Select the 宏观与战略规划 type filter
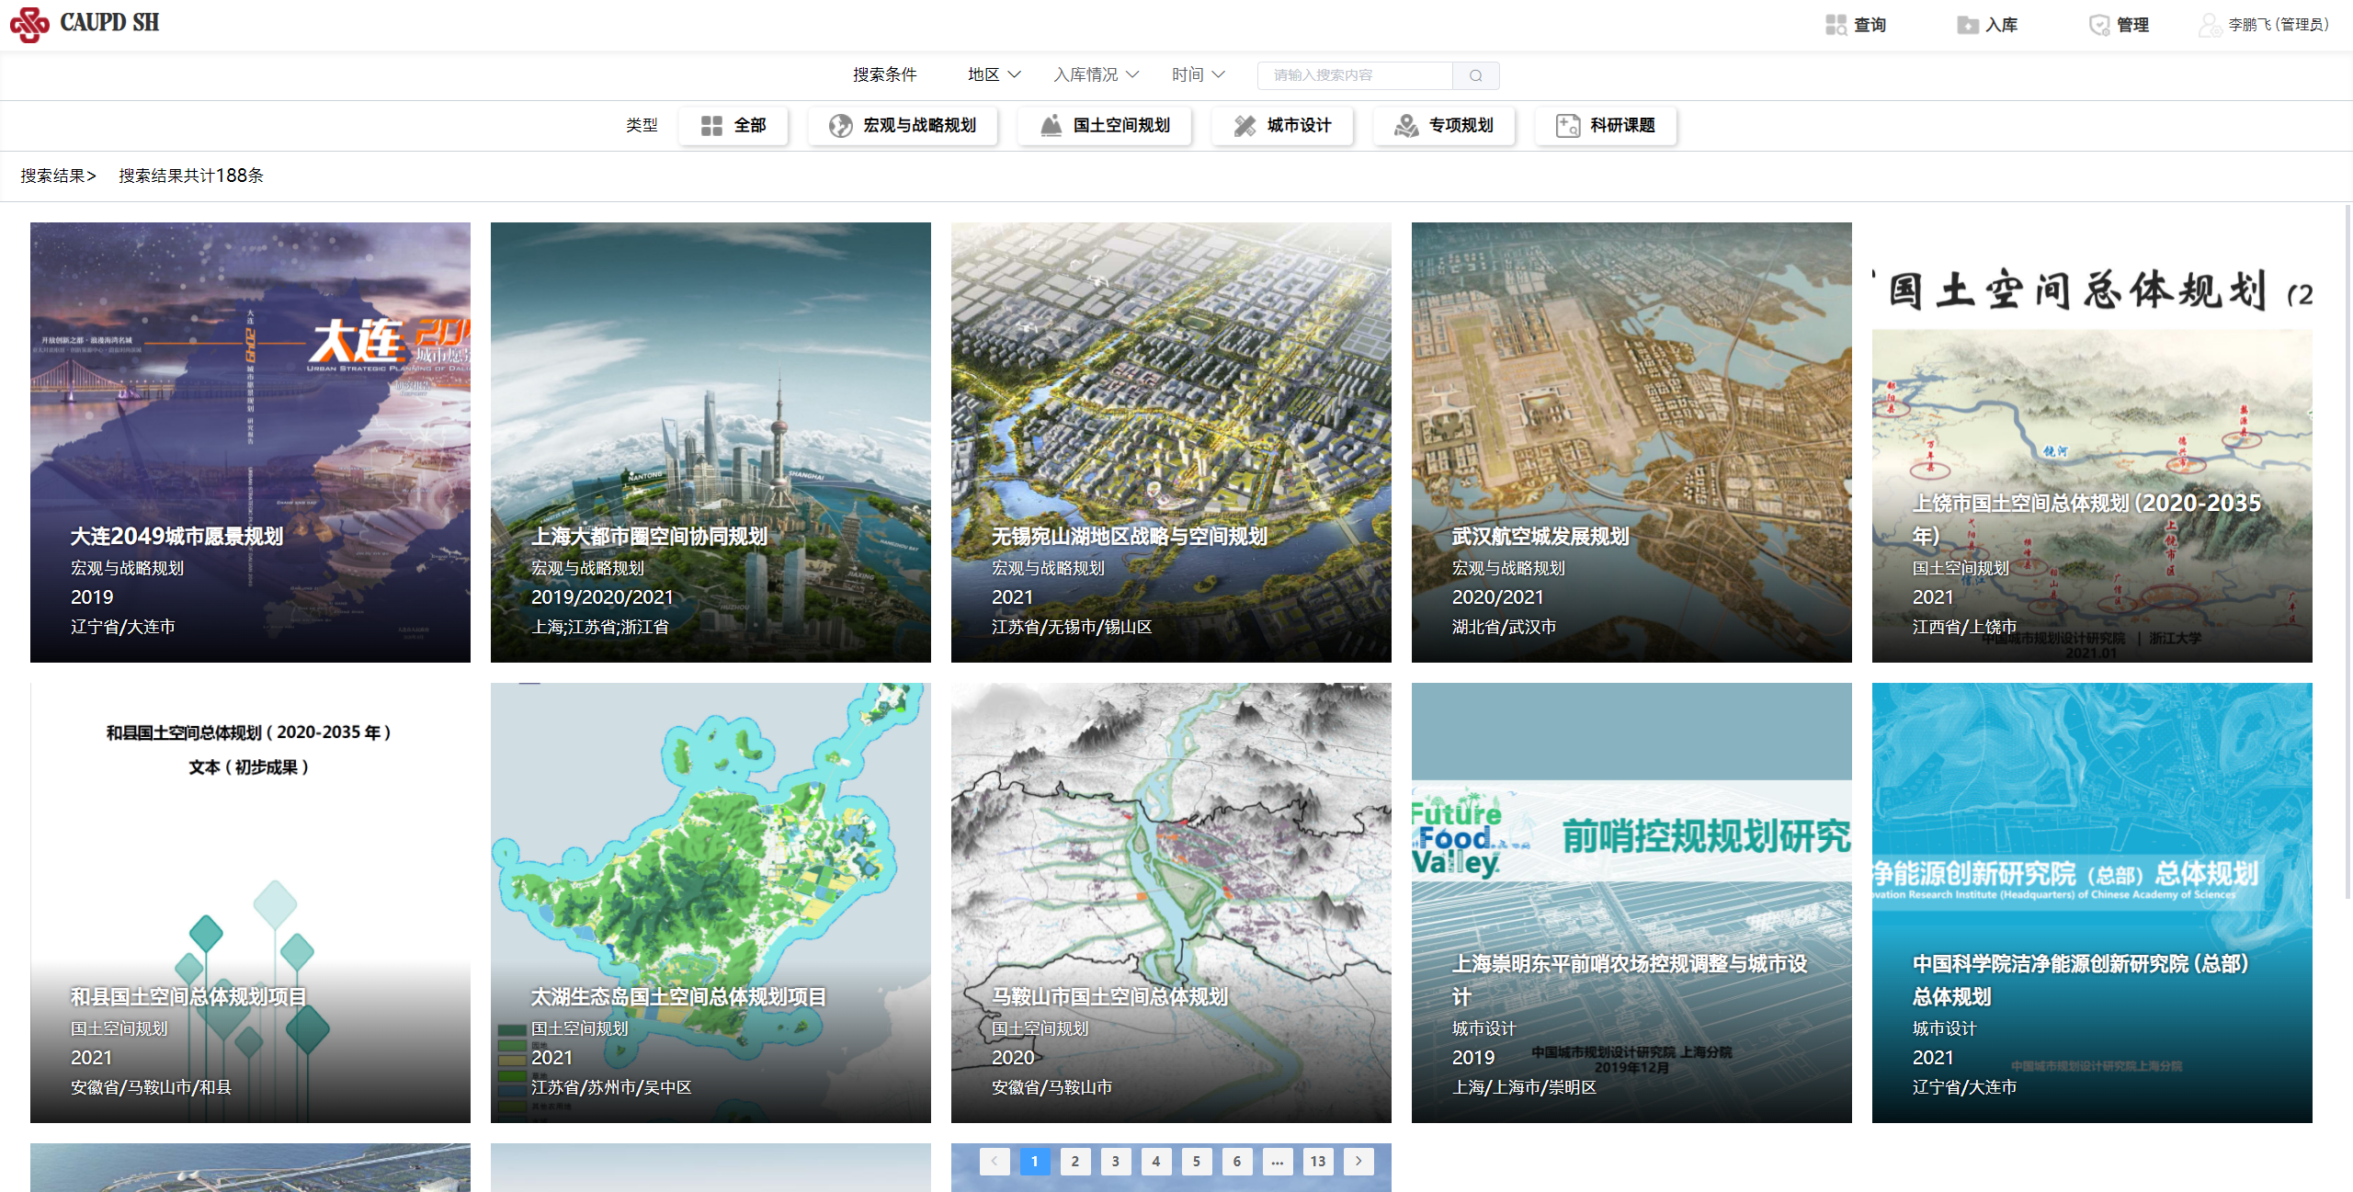This screenshot has height=1192, width=2353. point(903,126)
